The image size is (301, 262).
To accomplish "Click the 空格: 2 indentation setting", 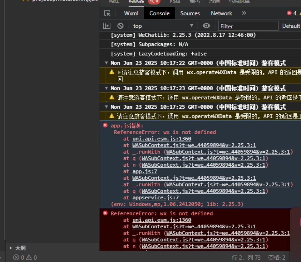I will [x=277, y=258].
